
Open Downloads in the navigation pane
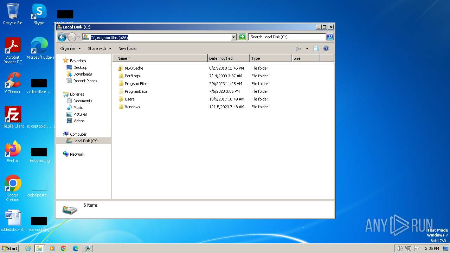[83, 74]
